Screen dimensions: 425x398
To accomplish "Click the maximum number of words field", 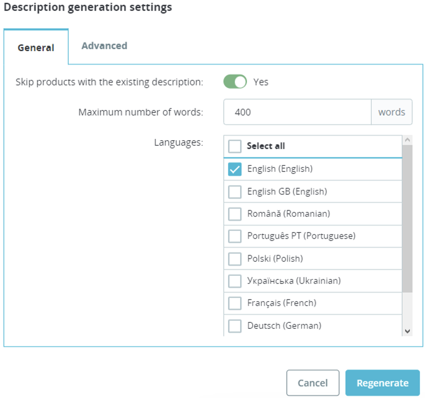I will [297, 112].
